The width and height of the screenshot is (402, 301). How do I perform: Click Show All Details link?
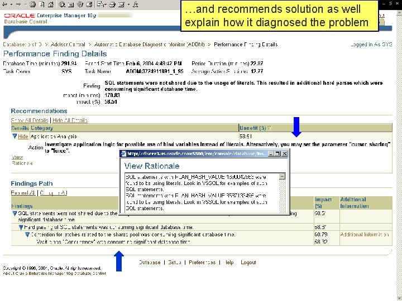(x=30, y=120)
